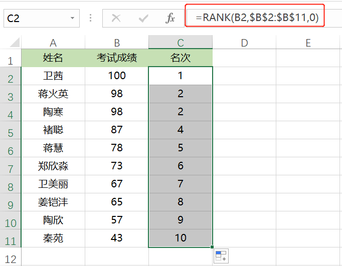Screen dimensions: 342x266
Task: Click the 考试成绩 header cell
Action: tap(117, 58)
